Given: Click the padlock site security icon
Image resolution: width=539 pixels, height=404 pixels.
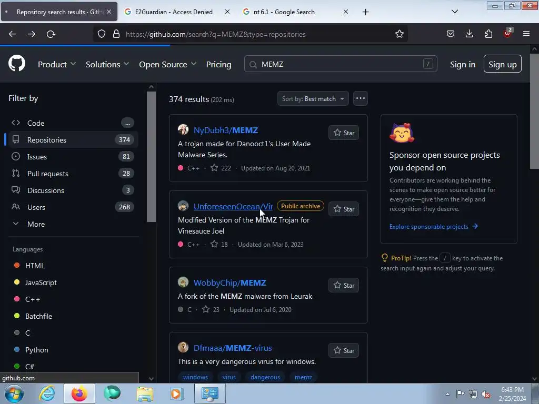Looking at the screenshot, I should (116, 34).
